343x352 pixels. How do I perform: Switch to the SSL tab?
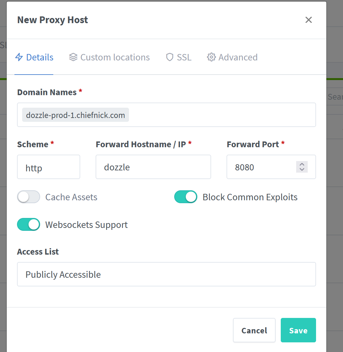[x=178, y=57]
